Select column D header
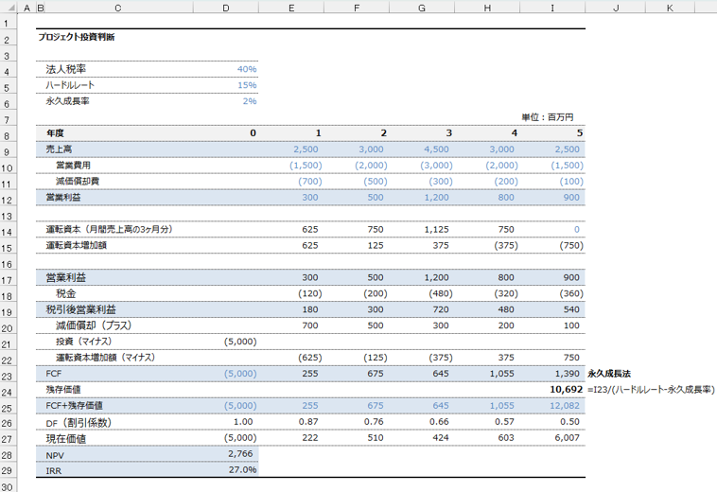Screen dimensions: 717x492 [x=225, y=9]
